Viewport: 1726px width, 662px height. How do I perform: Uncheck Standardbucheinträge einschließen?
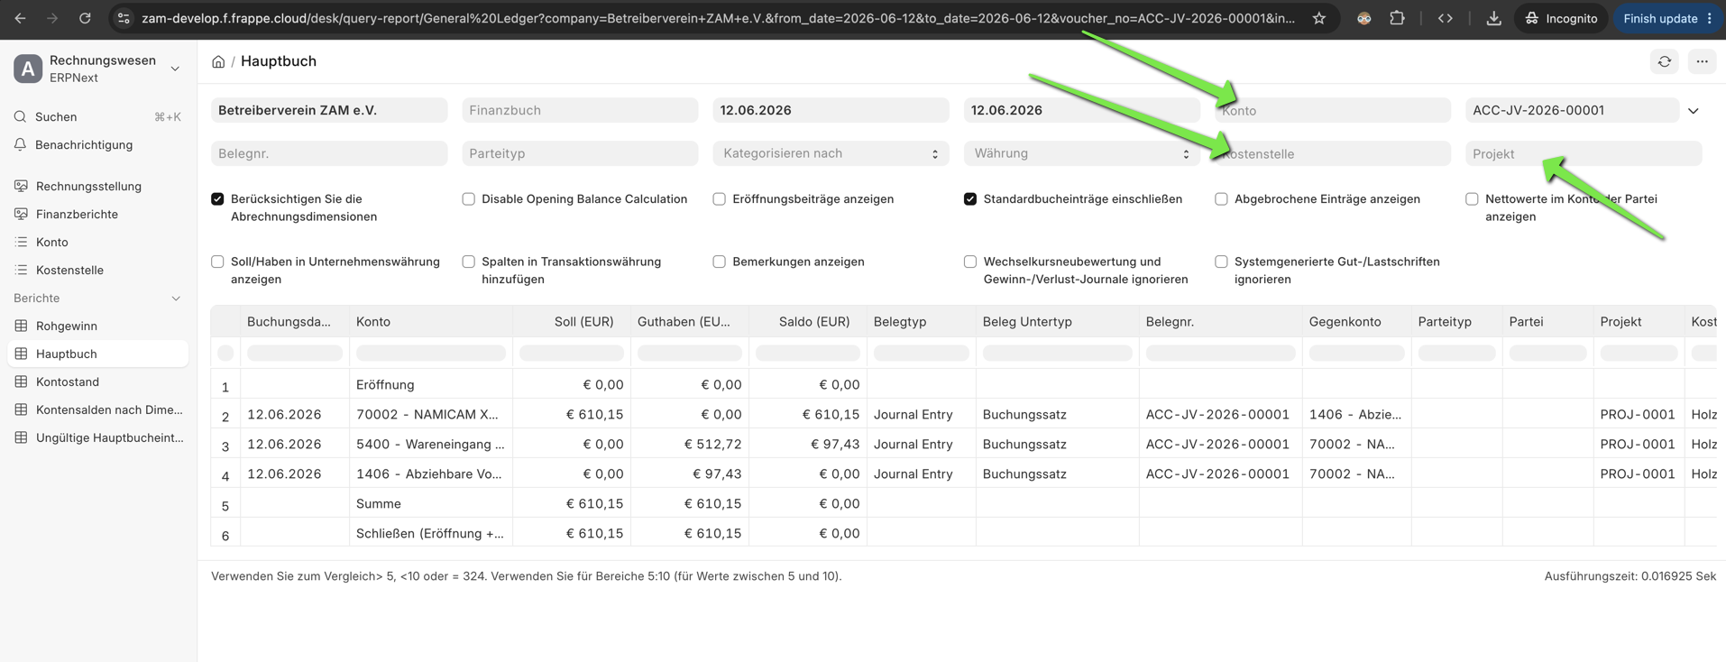coord(970,198)
